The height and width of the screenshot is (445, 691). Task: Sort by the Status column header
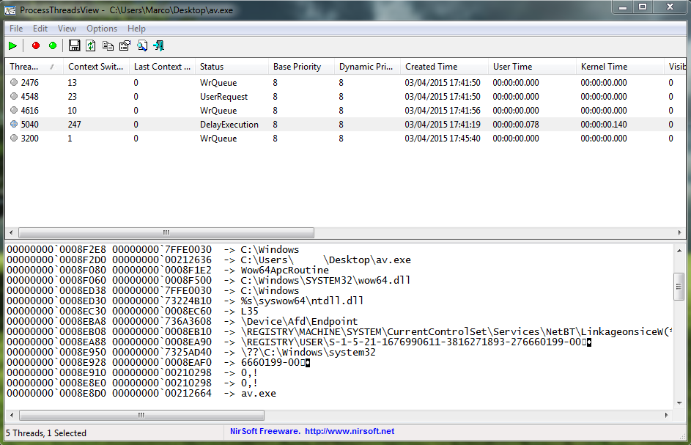tap(232, 67)
